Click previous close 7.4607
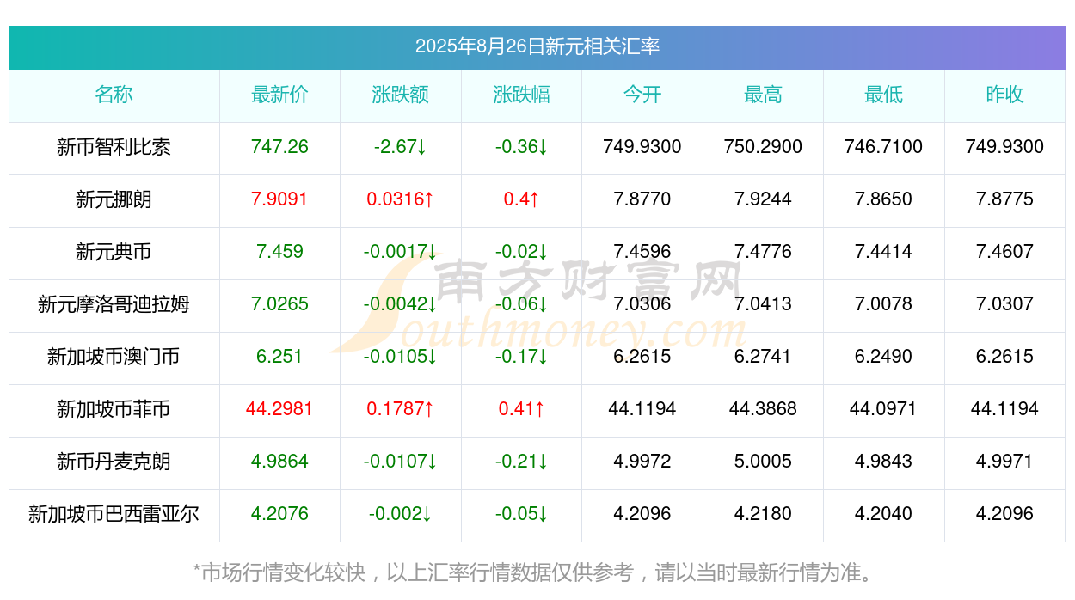1075x600 pixels. (x=1004, y=252)
